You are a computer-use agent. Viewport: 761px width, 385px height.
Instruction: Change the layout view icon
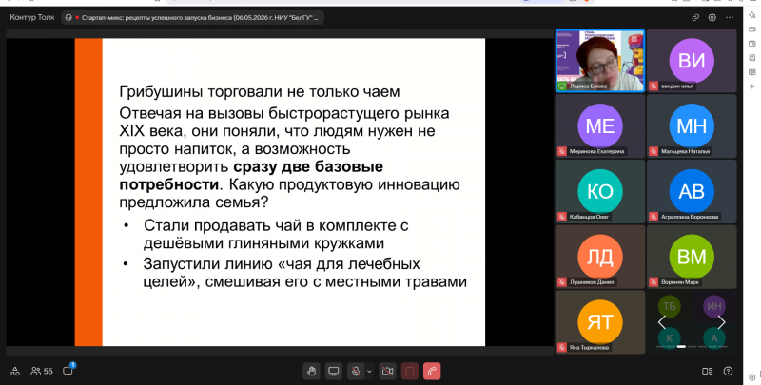coord(707,372)
